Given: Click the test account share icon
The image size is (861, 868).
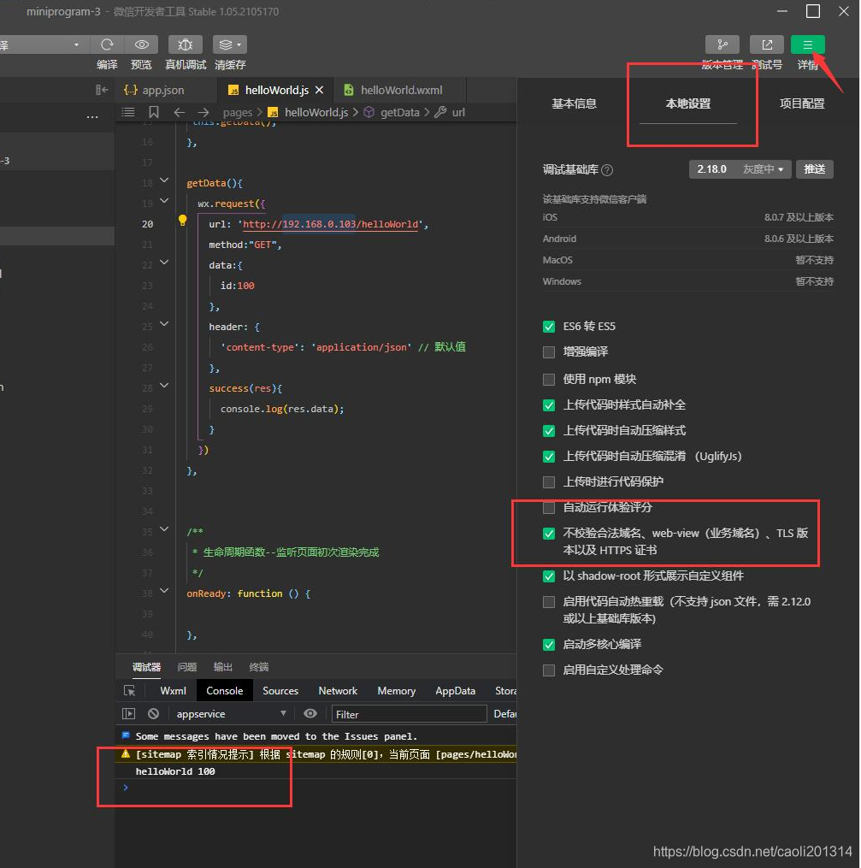Looking at the screenshot, I should [x=767, y=44].
